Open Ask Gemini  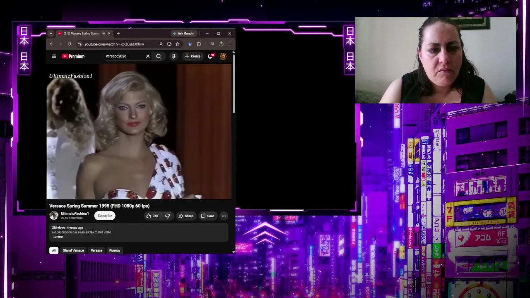184,34
